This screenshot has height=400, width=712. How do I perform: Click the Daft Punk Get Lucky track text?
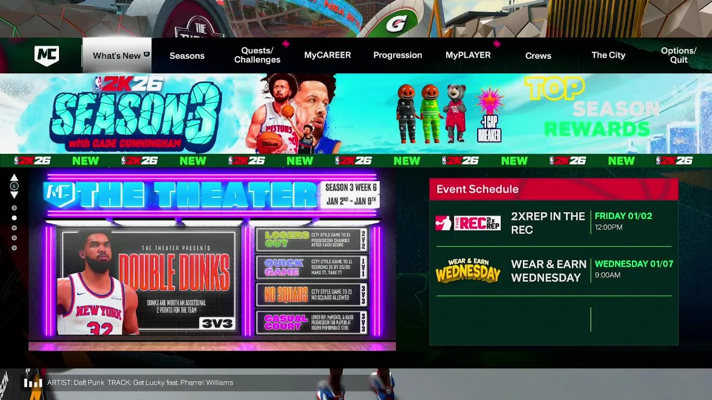[140, 383]
